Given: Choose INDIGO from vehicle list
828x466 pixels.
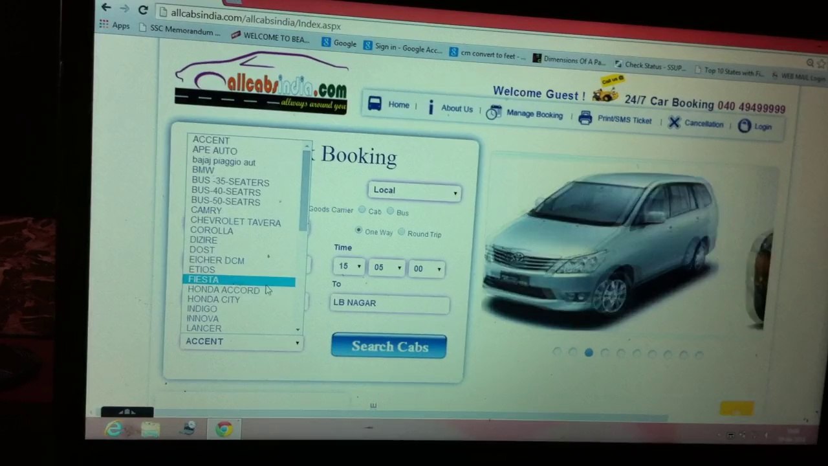Looking at the screenshot, I should (x=202, y=309).
